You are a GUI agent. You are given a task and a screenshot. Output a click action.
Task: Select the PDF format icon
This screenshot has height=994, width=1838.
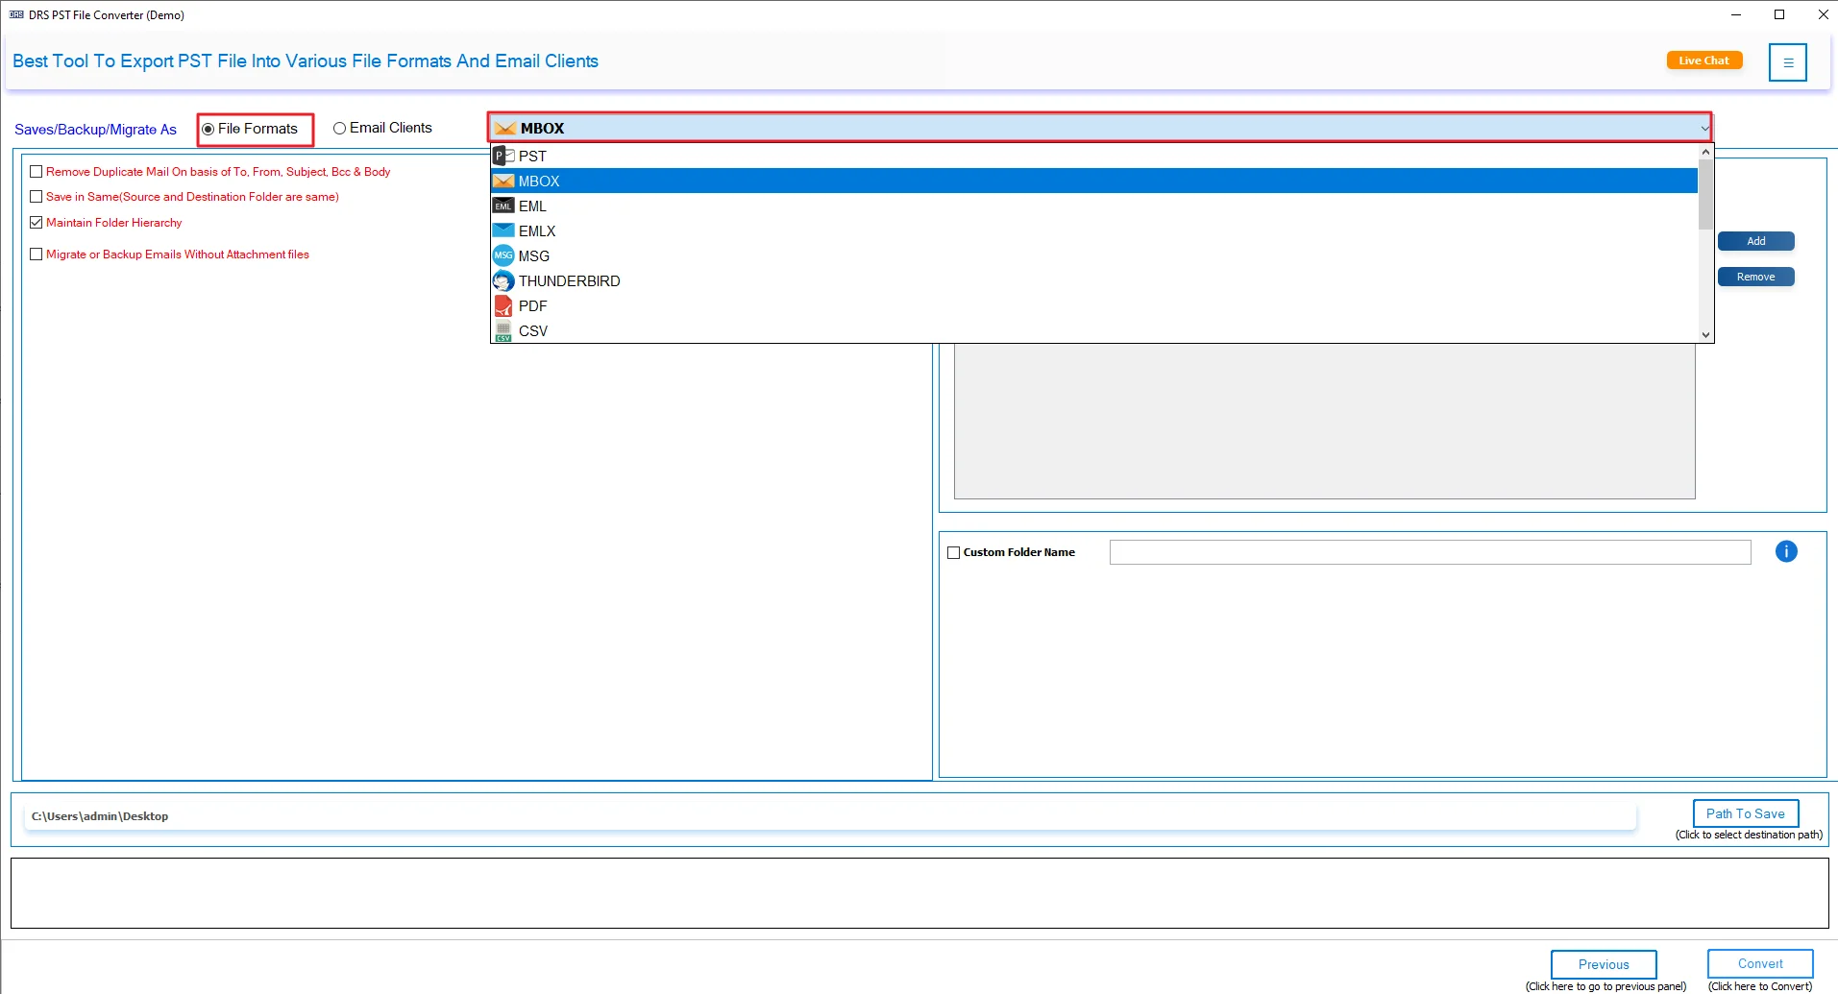pos(503,305)
